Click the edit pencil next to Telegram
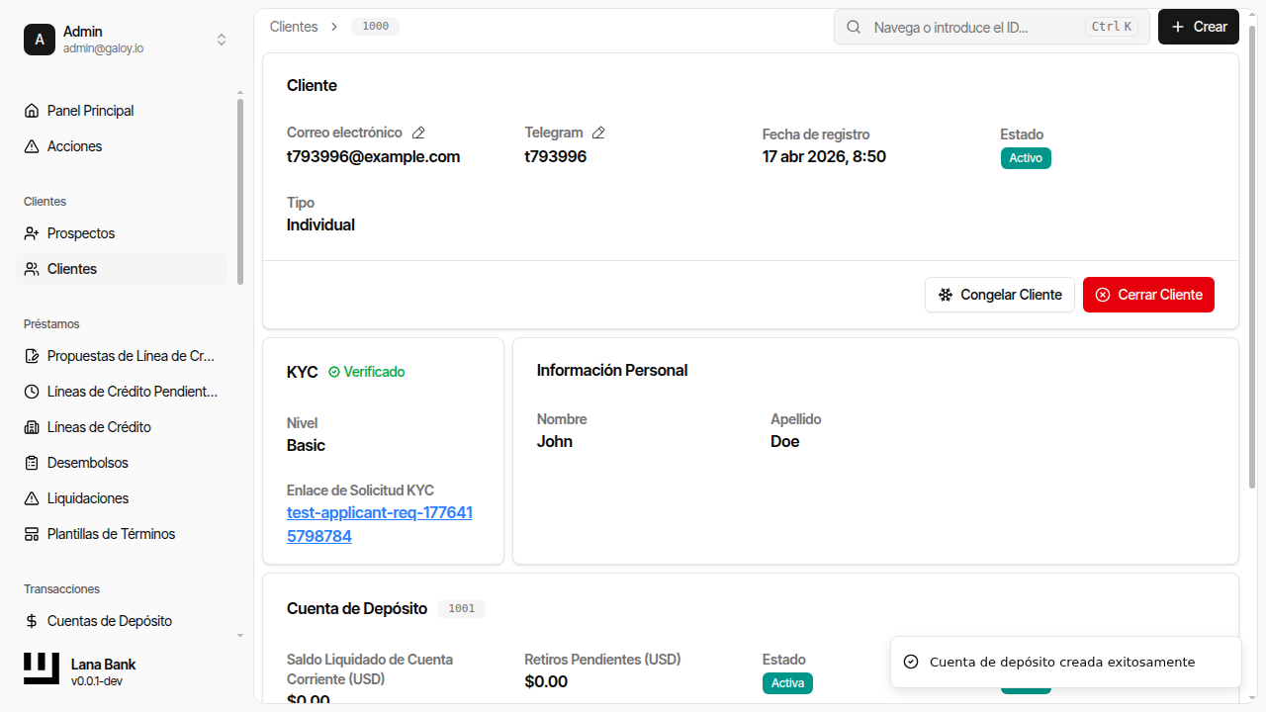The width and height of the screenshot is (1266, 712). (598, 133)
